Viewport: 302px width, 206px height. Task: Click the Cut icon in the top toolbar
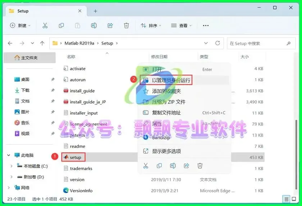click(x=45, y=25)
